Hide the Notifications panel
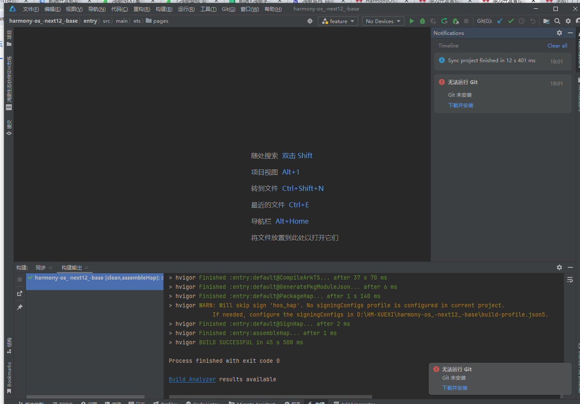The width and height of the screenshot is (580, 404). [x=570, y=33]
